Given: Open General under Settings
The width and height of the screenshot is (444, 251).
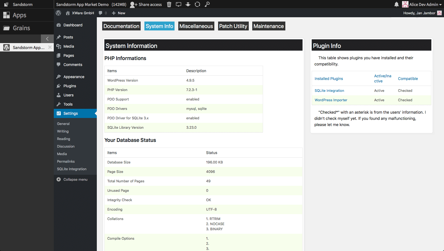Looking at the screenshot, I should pyautogui.click(x=63, y=124).
